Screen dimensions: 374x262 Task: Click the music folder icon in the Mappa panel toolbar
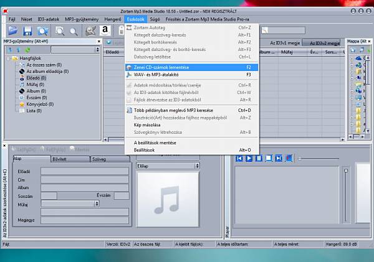point(362,50)
